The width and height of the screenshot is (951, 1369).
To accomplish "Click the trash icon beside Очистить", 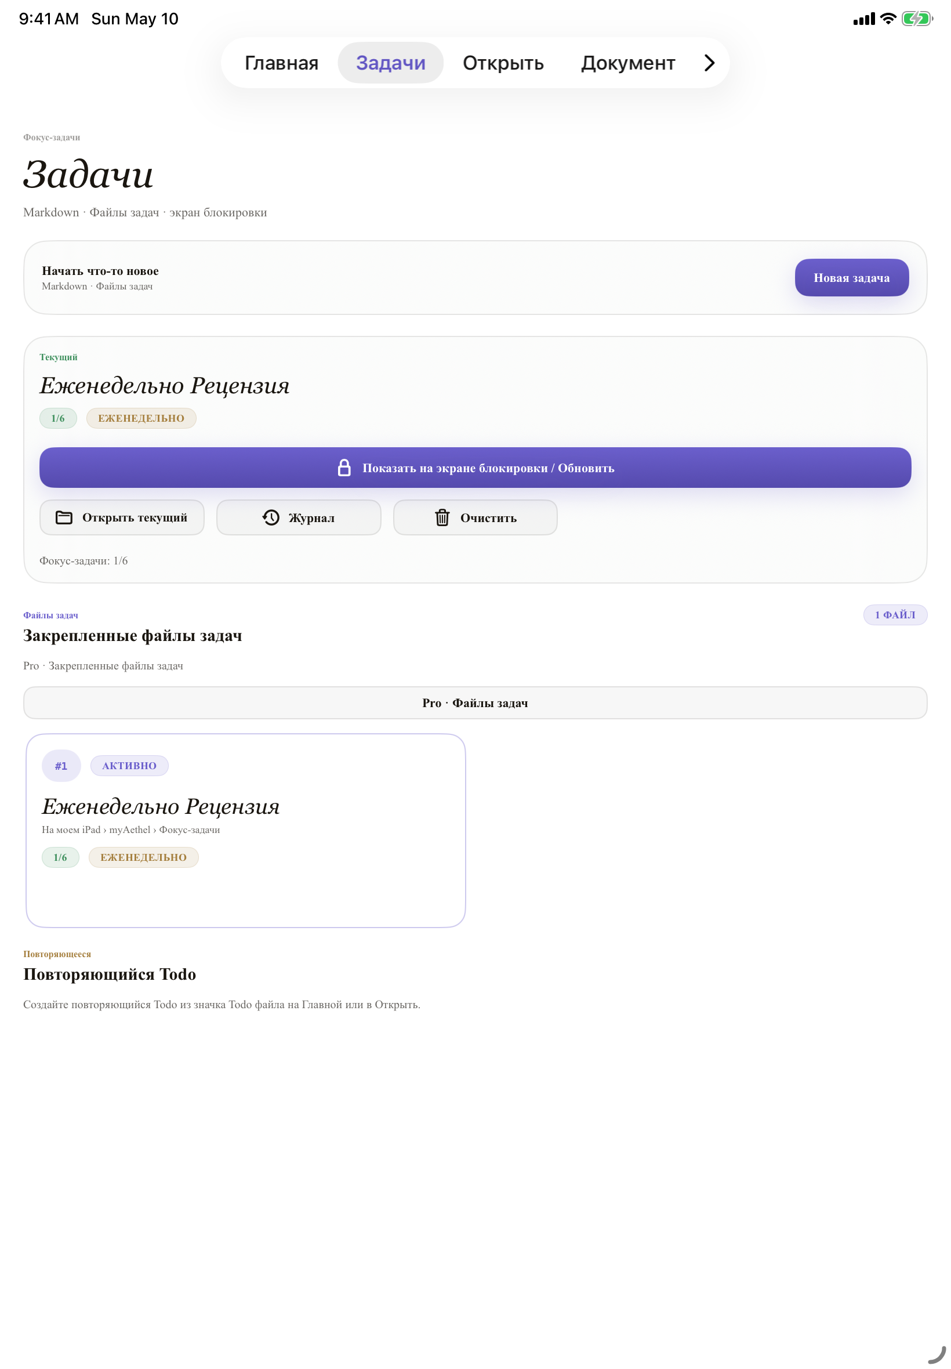I will click(x=442, y=517).
